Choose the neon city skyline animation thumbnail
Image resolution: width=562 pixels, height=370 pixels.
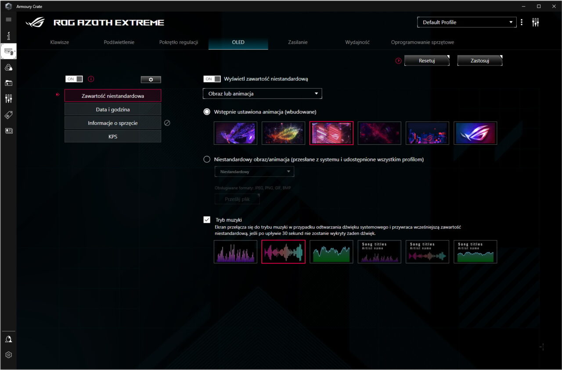427,133
